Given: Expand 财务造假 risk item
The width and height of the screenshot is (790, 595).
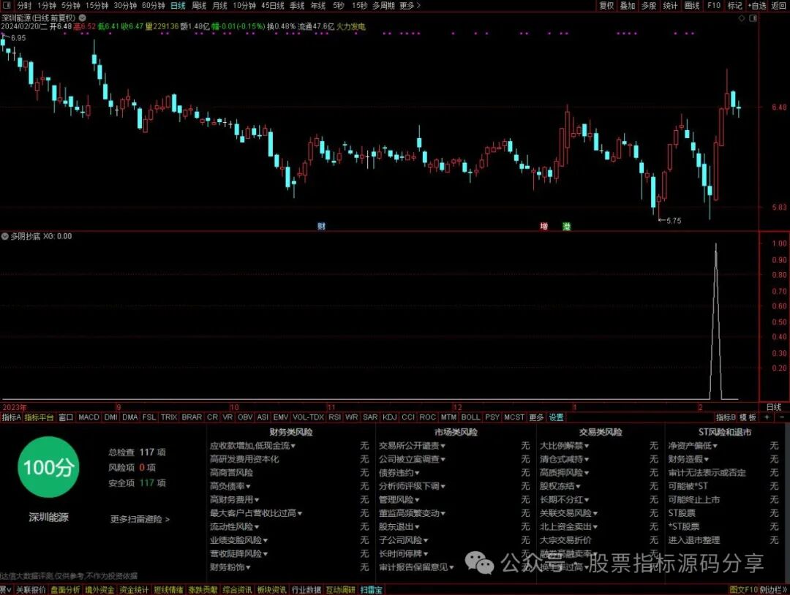Looking at the screenshot, I should (x=688, y=459).
